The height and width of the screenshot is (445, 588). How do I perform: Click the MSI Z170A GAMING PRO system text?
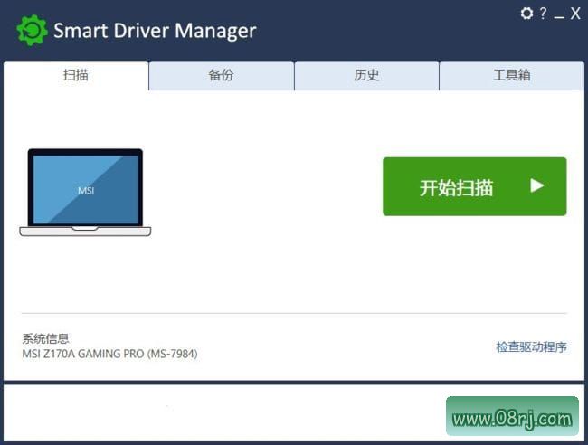(109, 354)
